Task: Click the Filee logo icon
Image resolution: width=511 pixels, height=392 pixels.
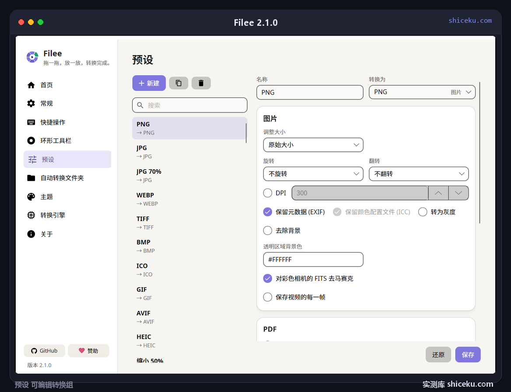Action: 32,57
